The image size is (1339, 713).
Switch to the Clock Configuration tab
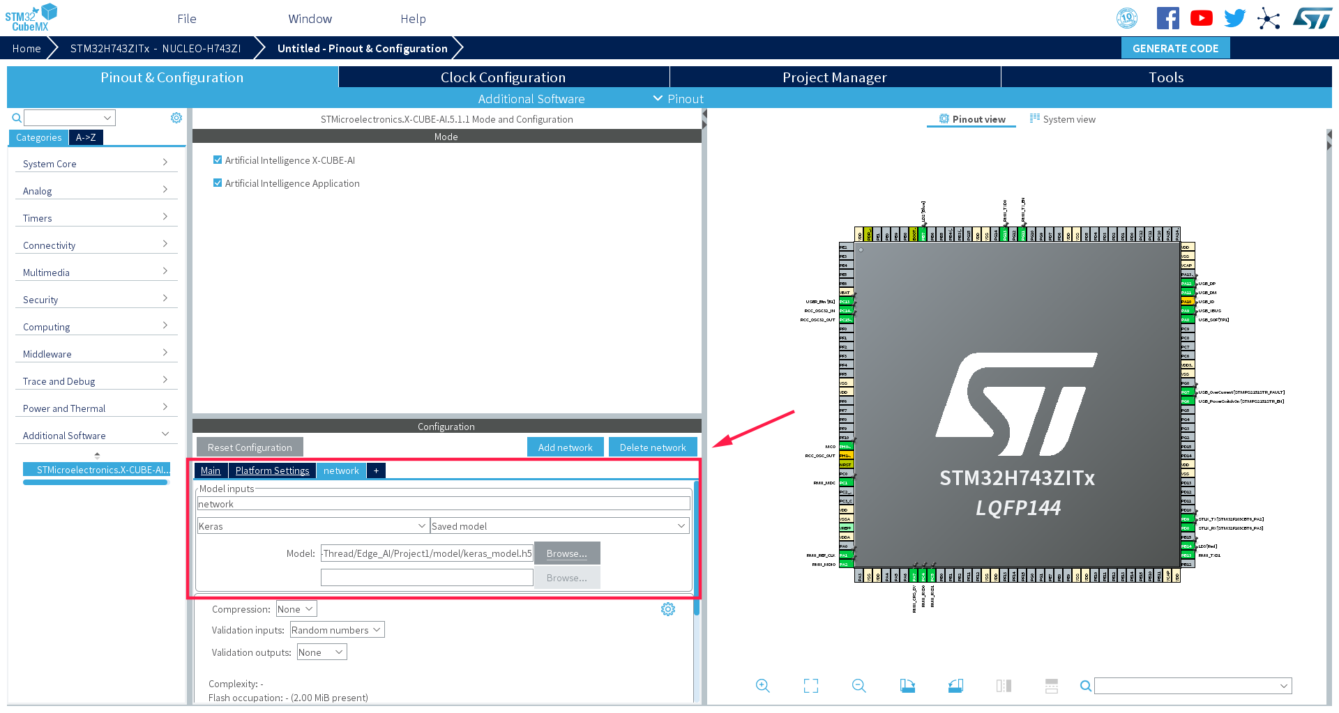pos(503,77)
